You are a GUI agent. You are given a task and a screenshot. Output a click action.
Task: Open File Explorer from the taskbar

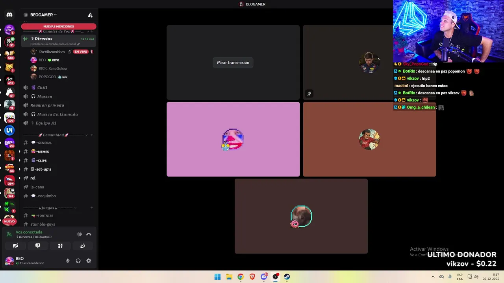(x=229, y=277)
